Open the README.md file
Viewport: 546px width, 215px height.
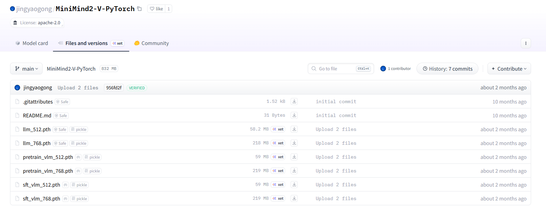click(37, 115)
